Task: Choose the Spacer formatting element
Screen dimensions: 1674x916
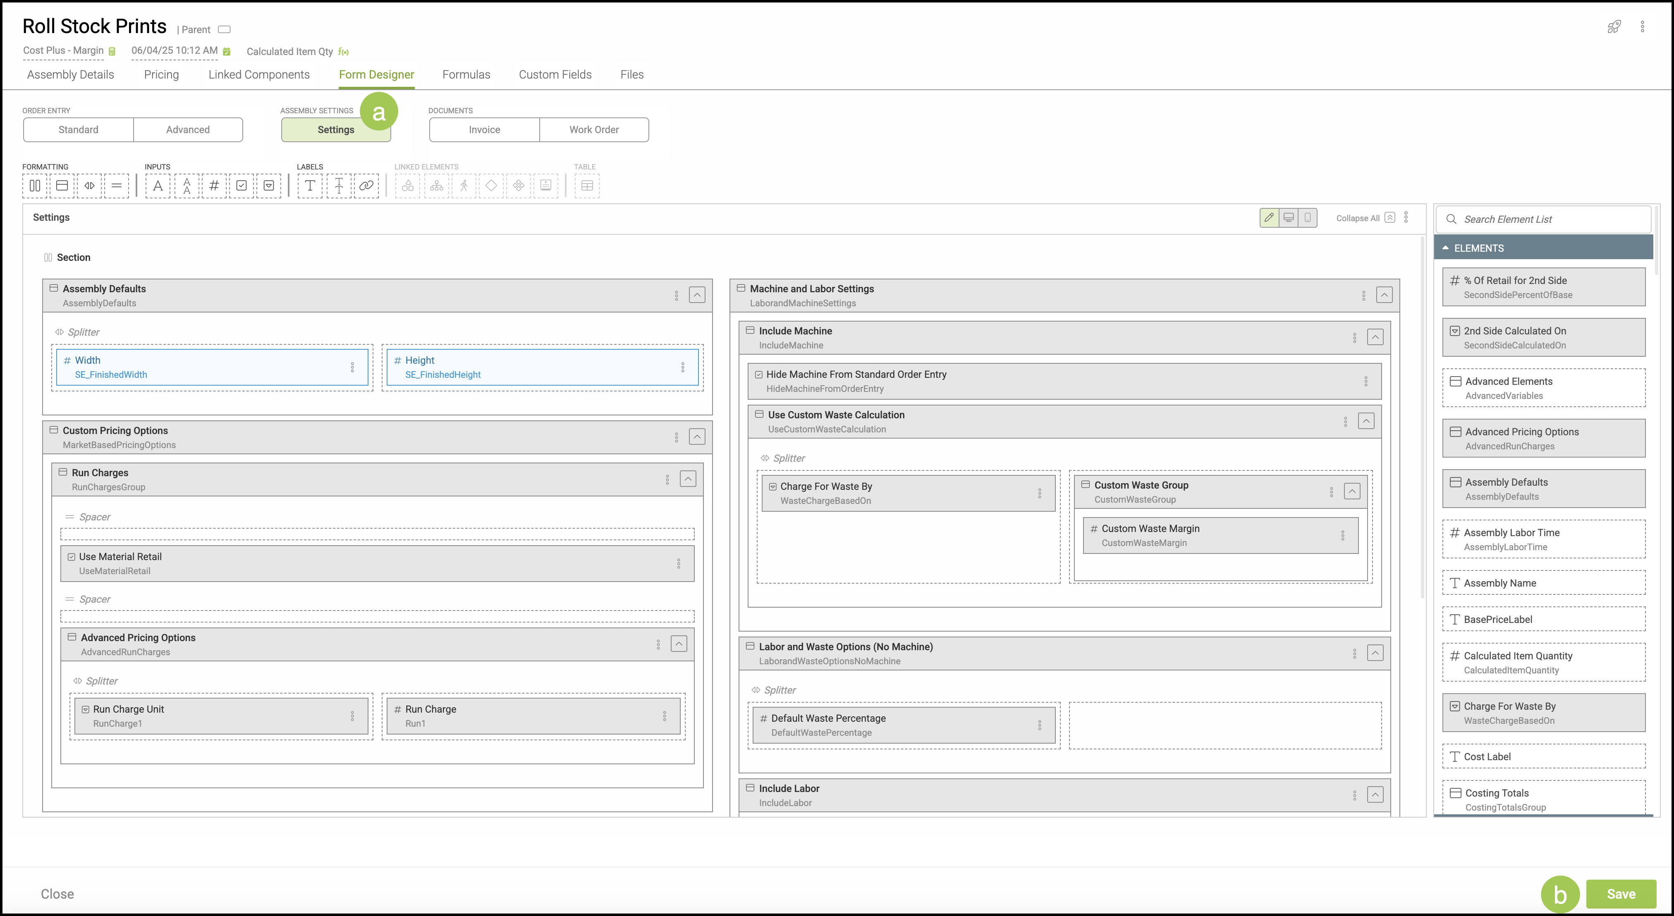Action: (x=117, y=186)
